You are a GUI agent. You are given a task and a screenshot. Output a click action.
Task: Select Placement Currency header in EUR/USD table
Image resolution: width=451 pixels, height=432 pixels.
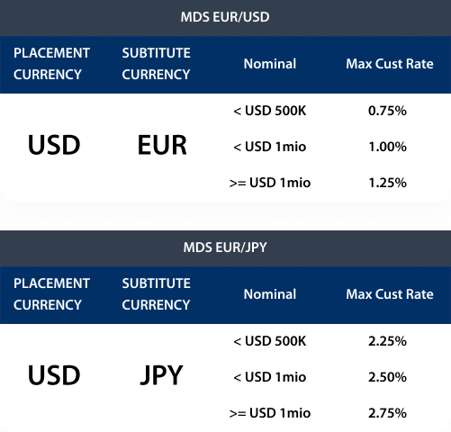51,64
